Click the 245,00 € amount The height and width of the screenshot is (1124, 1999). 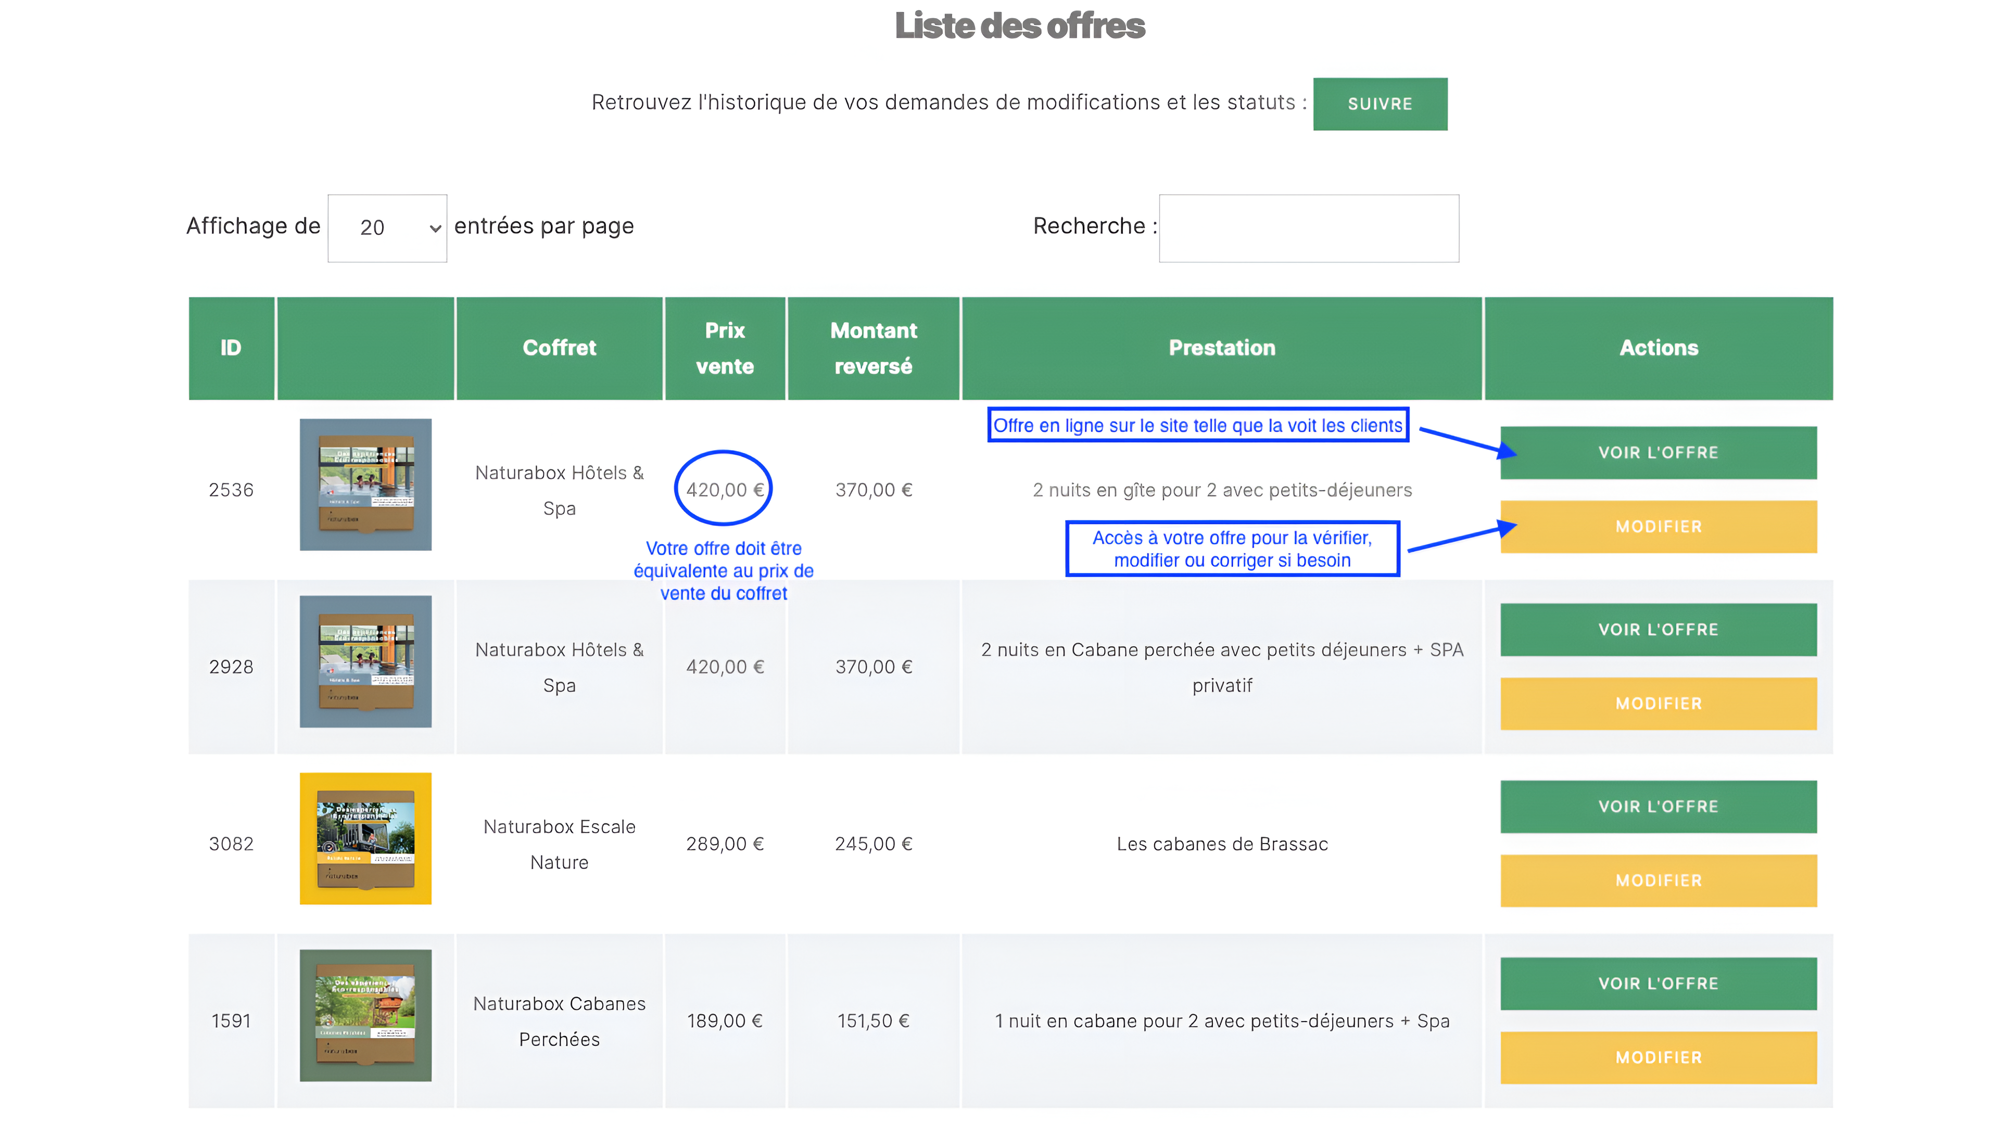[874, 844]
